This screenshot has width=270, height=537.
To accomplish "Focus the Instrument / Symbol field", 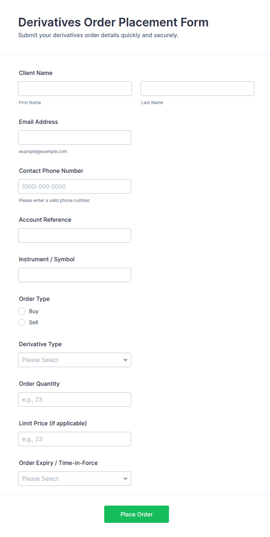I will [x=75, y=275].
